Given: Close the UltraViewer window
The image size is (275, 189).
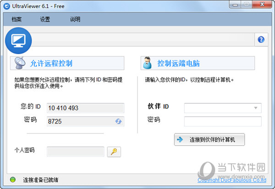Looking at the screenshot, I should coord(262,5).
